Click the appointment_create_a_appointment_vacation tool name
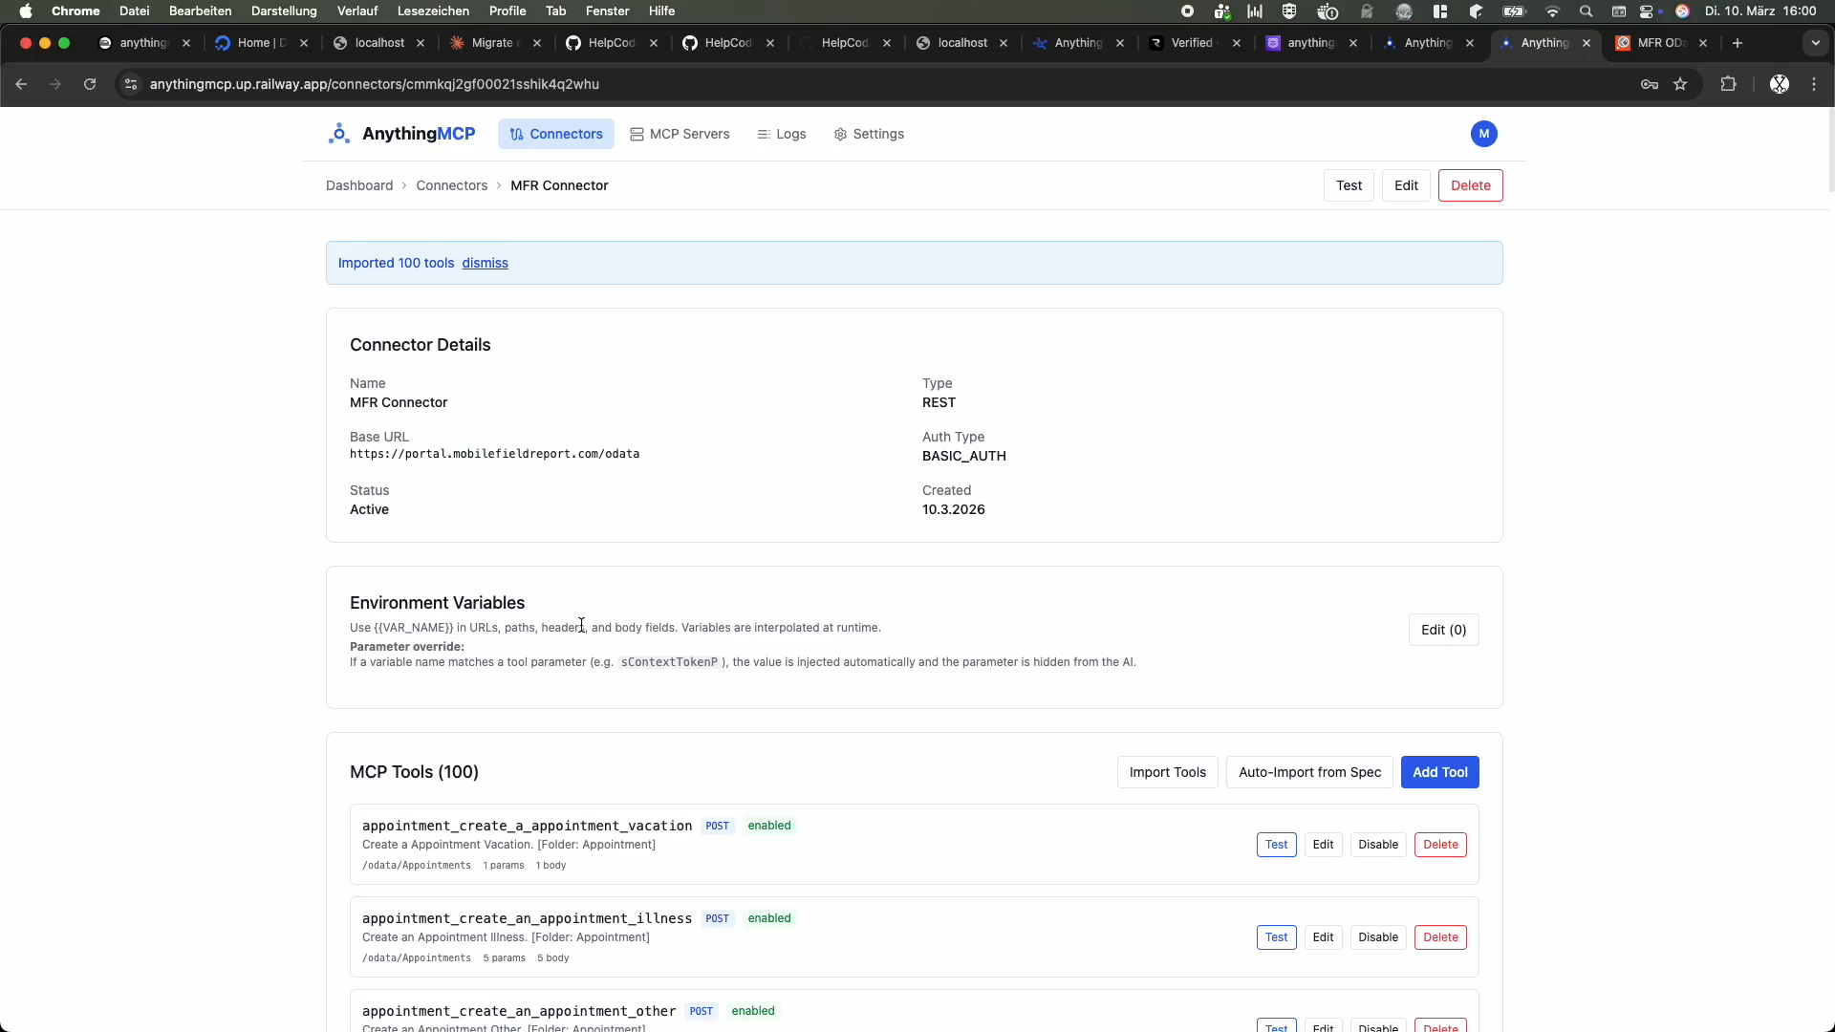The width and height of the screenshot is (1835, 1032). coord(527,826)
